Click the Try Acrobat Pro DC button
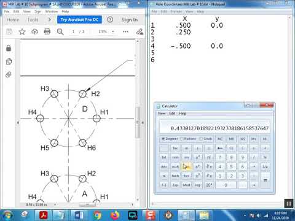The height and width of the screenshot is (221, 295). pos(79,20)
